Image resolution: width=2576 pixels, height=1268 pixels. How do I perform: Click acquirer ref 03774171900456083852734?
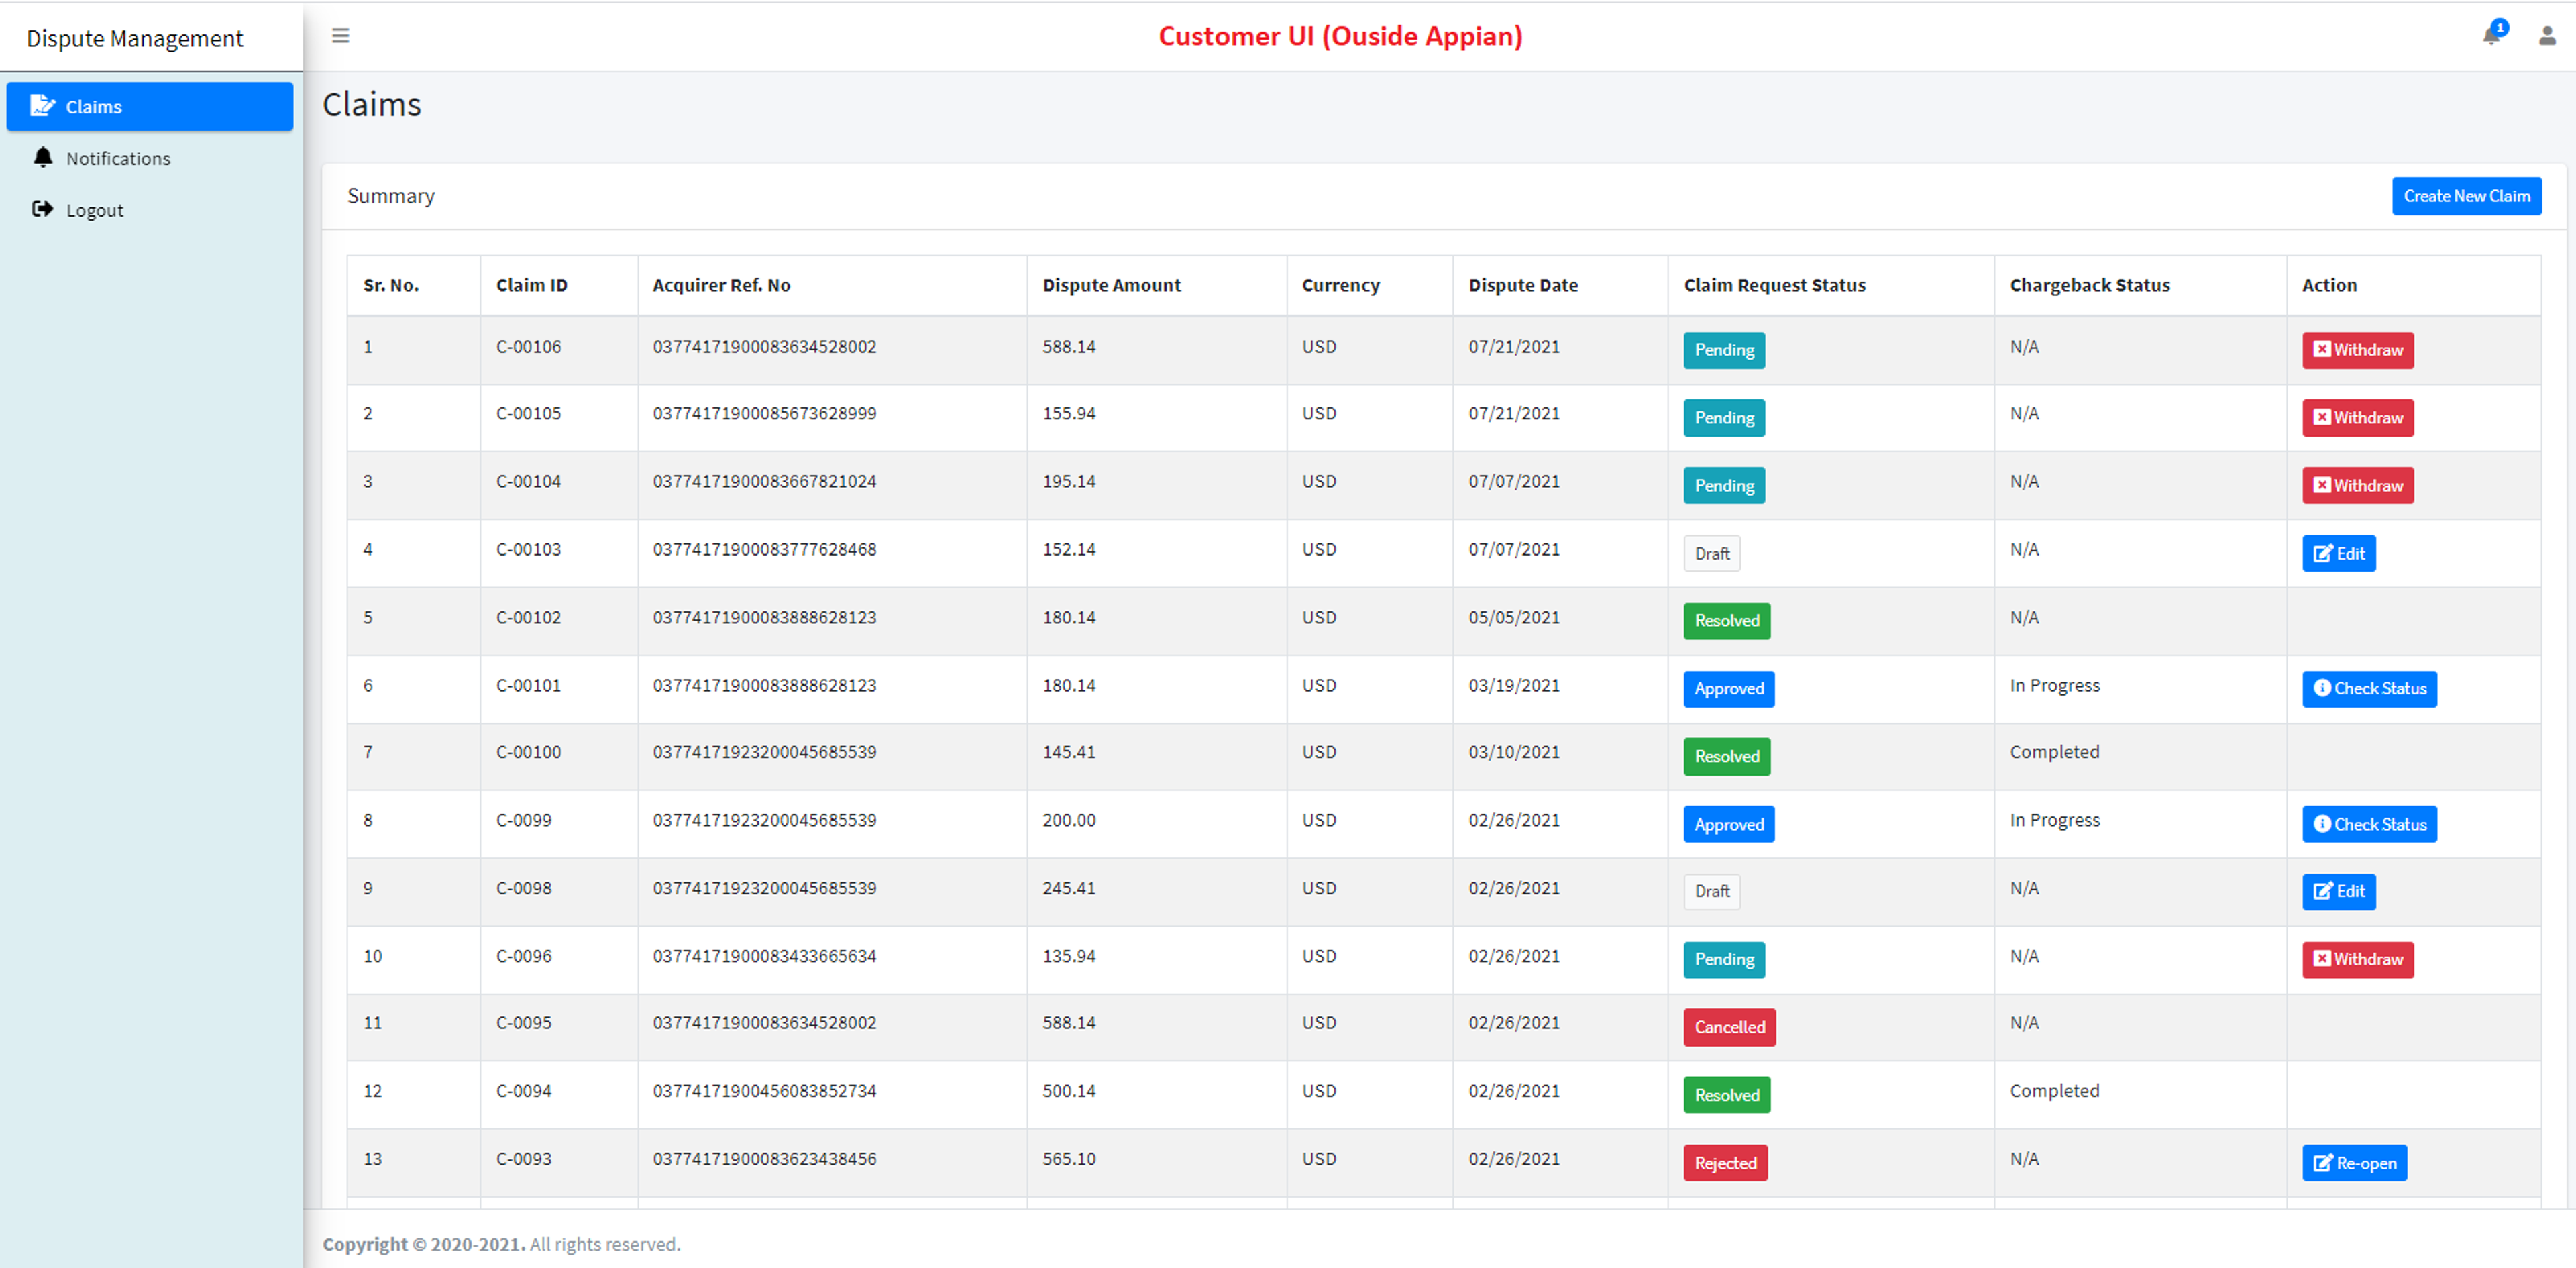point(764,1091)
